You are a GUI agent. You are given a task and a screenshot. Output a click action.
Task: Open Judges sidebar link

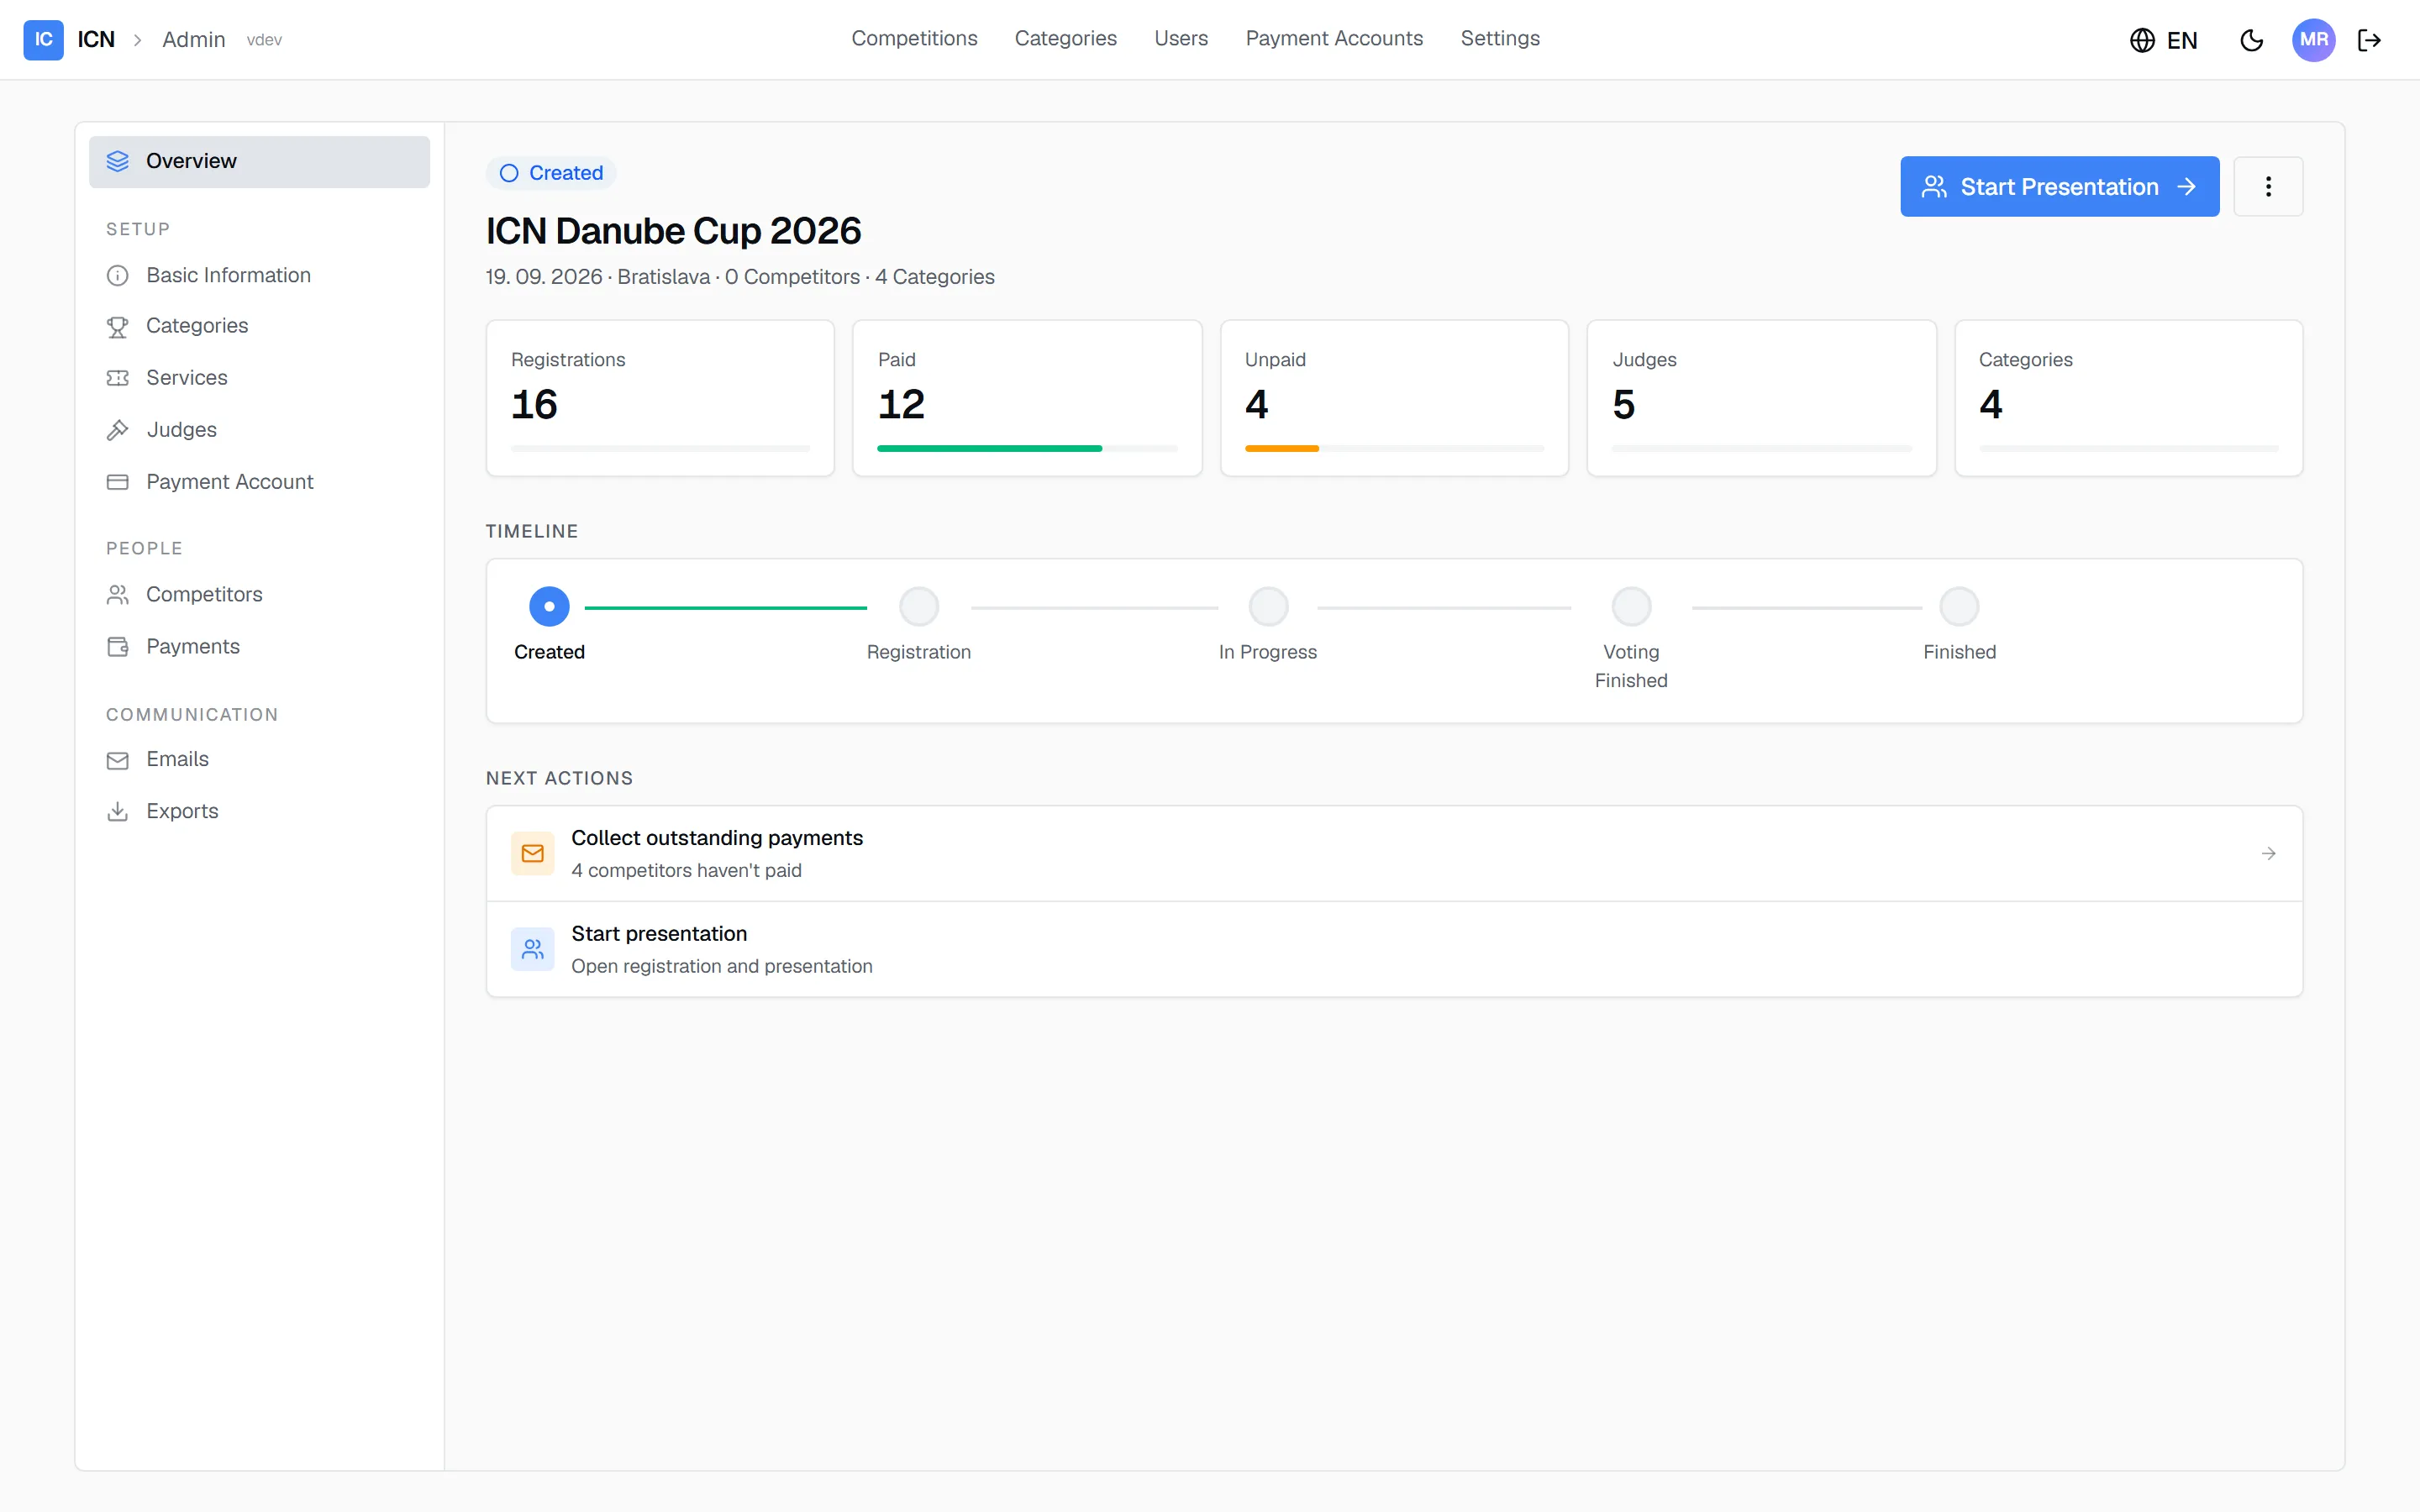coord(259,430)
